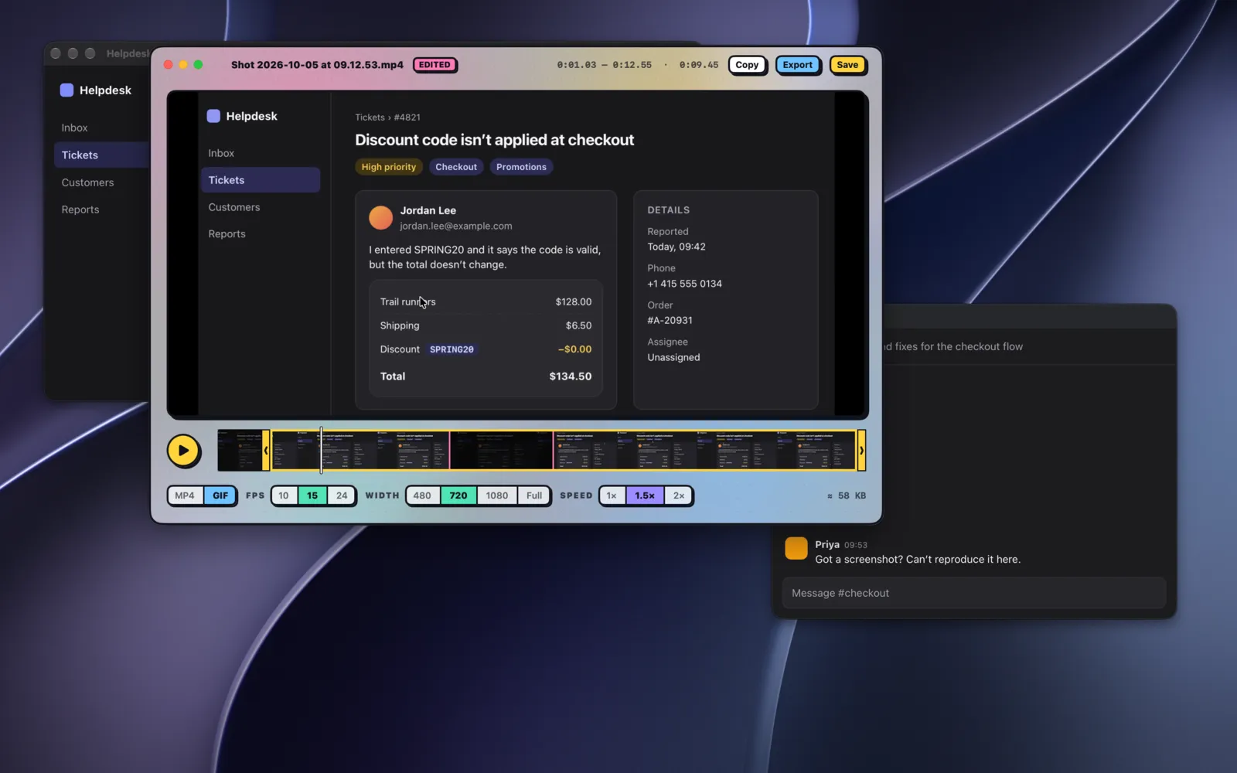The width and height of the screenshot is (1237, 773).
Task: Set FPS to 15
Action: 312,495
